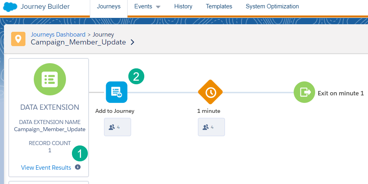This screenshot has width=368, height=184.
Task: Expand the Events dropdown arrow
Action: click(158, 7)
